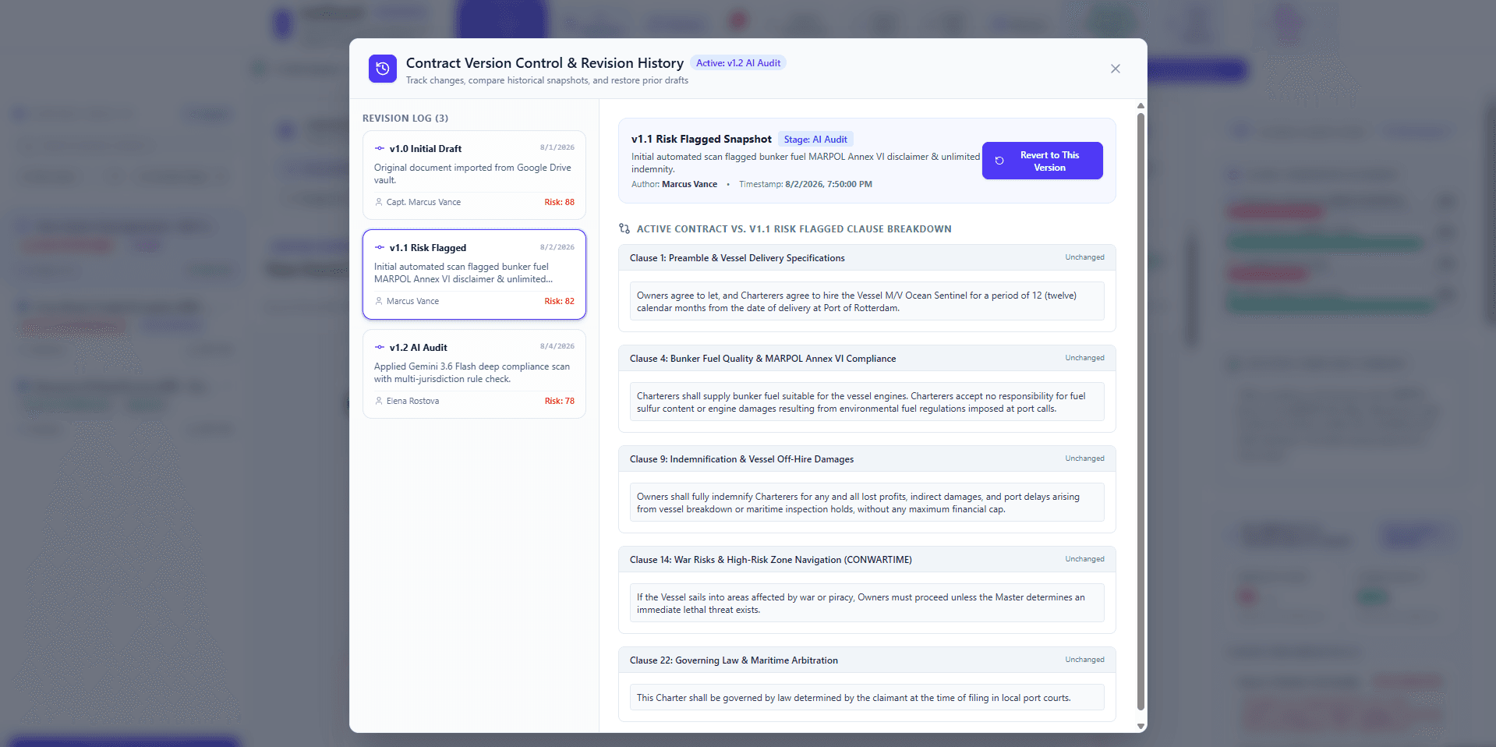This screenshot has width=1496, height=747.
Task: Click Clause 9: Indemnification header
Action: (867, 459)
